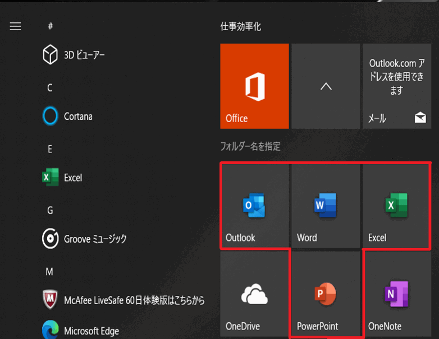Launch the OneNote tile

[x=397, y=294]
